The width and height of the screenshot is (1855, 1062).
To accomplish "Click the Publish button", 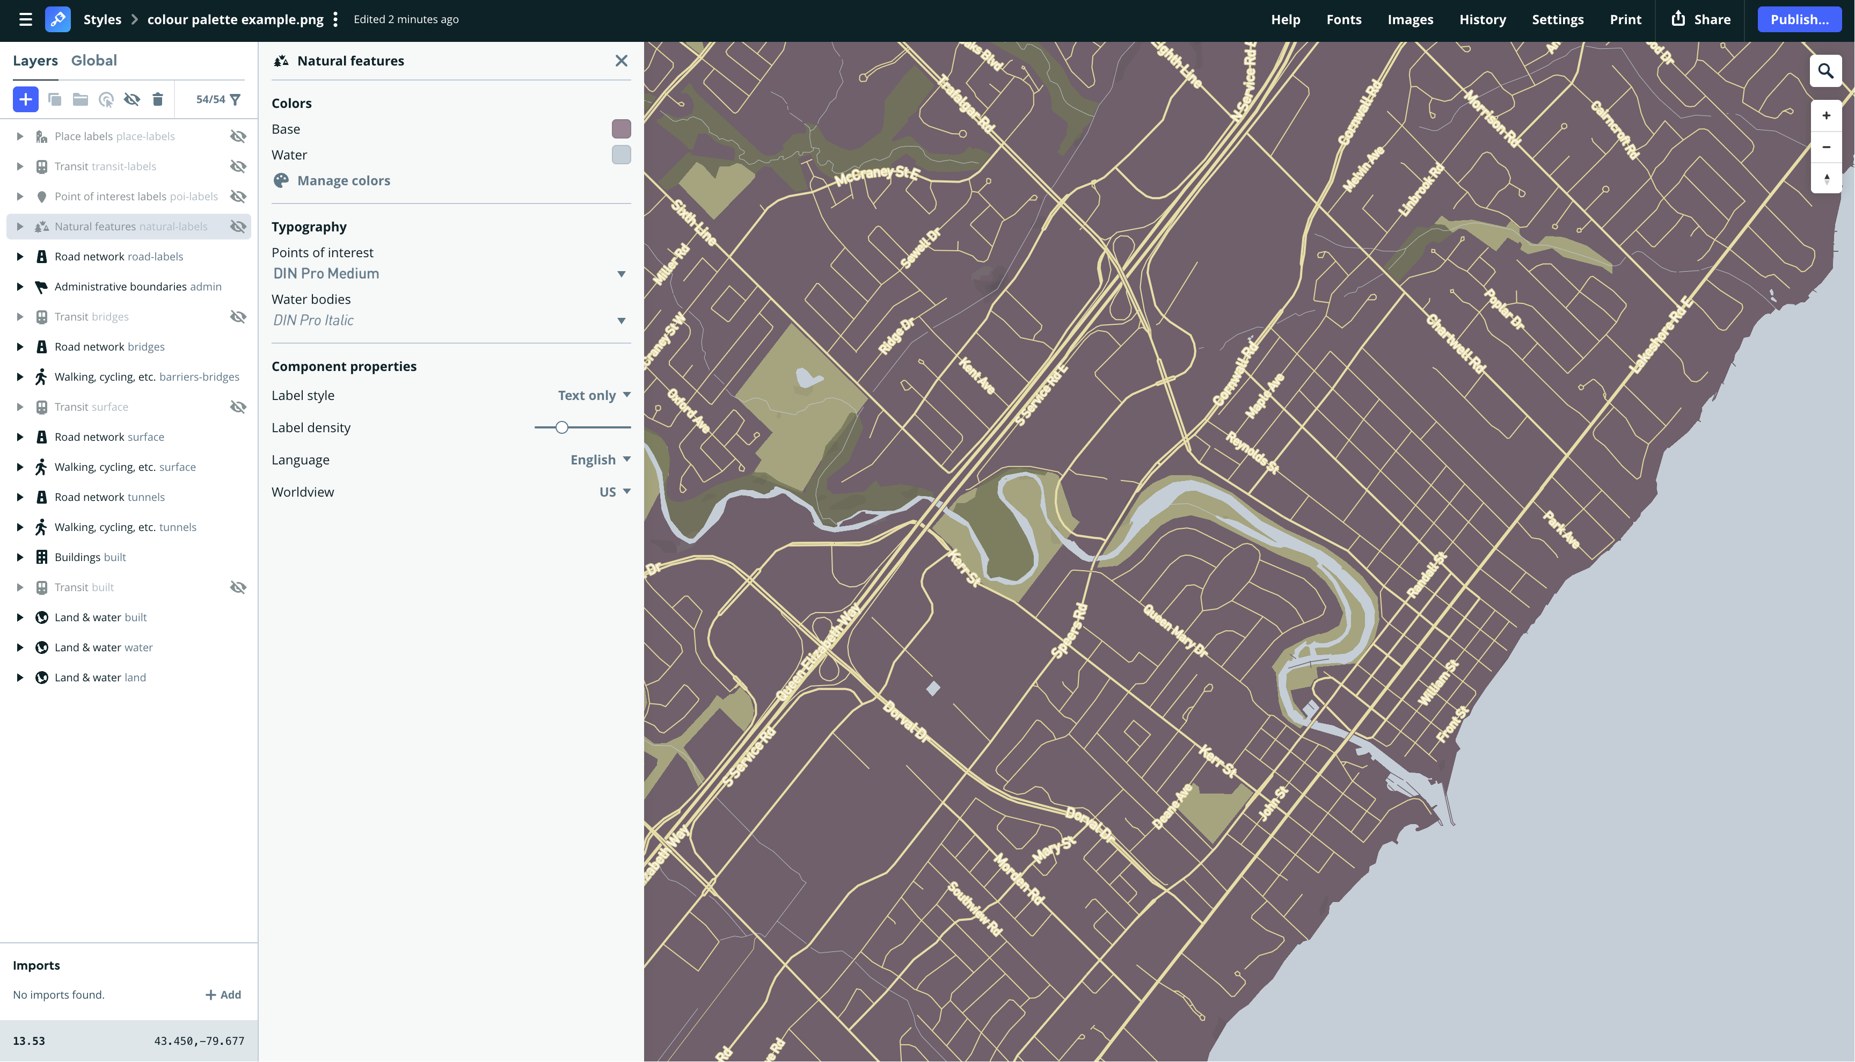I will pyautogui.click(x=1799, y=20).
